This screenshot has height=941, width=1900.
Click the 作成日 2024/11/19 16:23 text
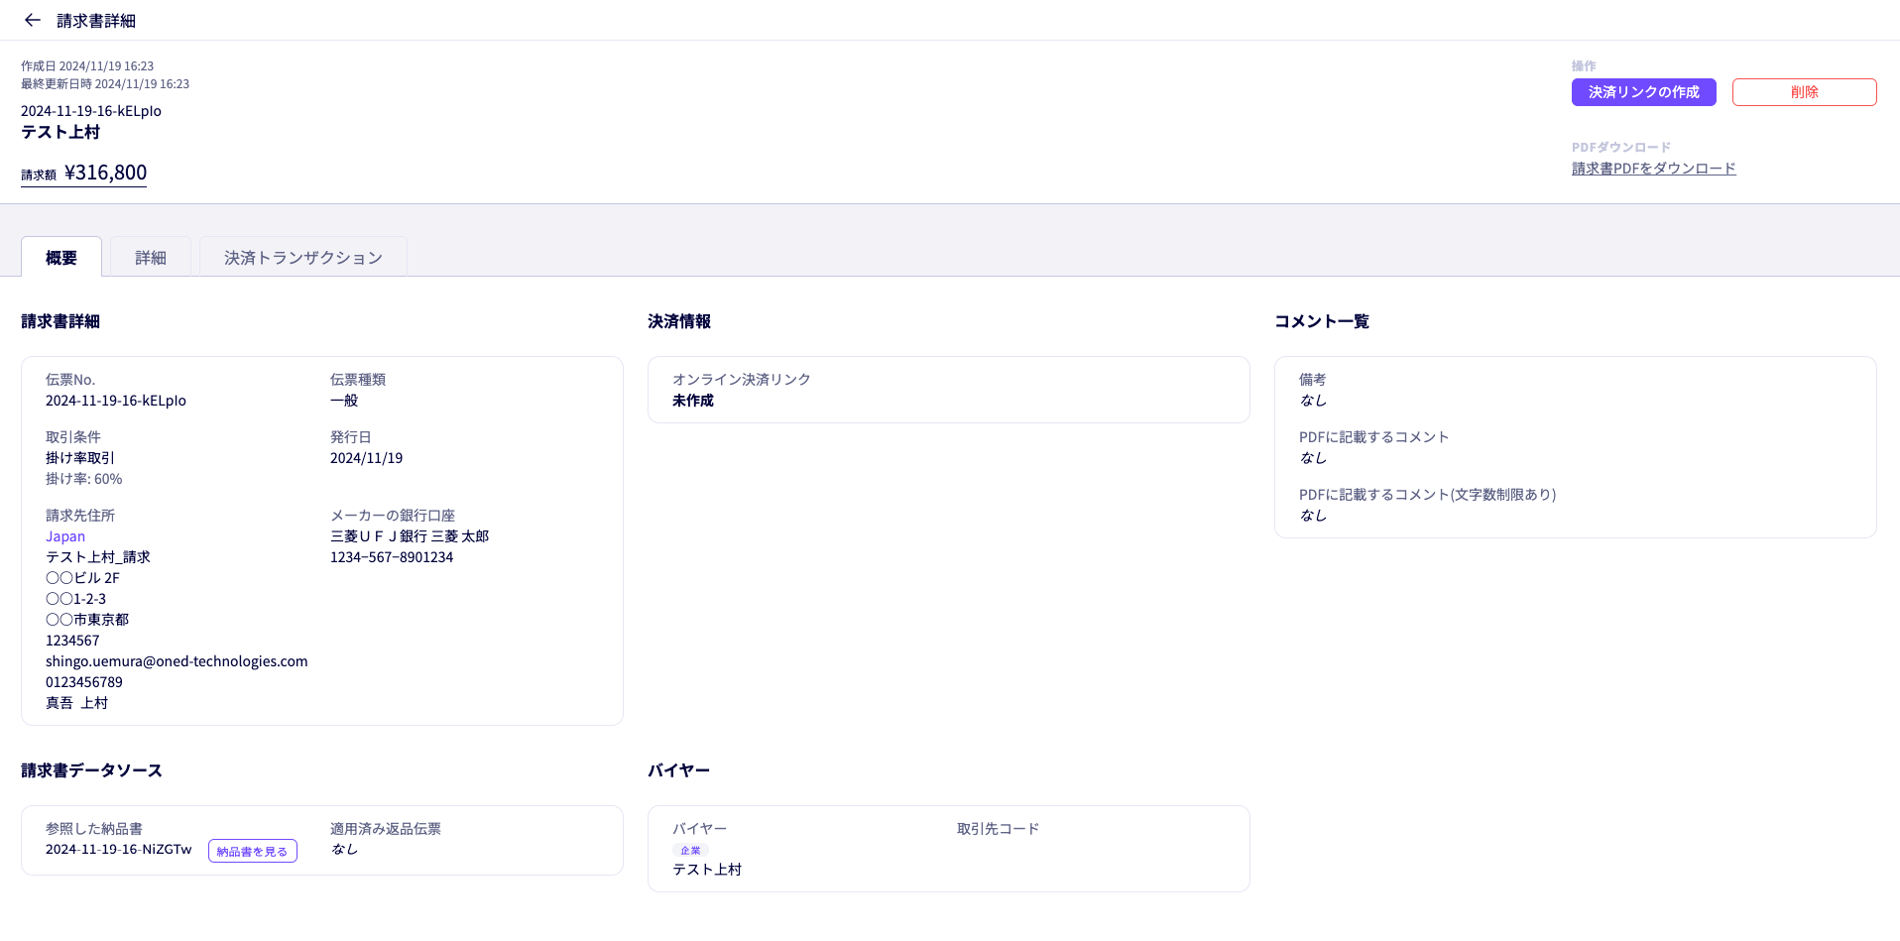click(x=87, y=66)
